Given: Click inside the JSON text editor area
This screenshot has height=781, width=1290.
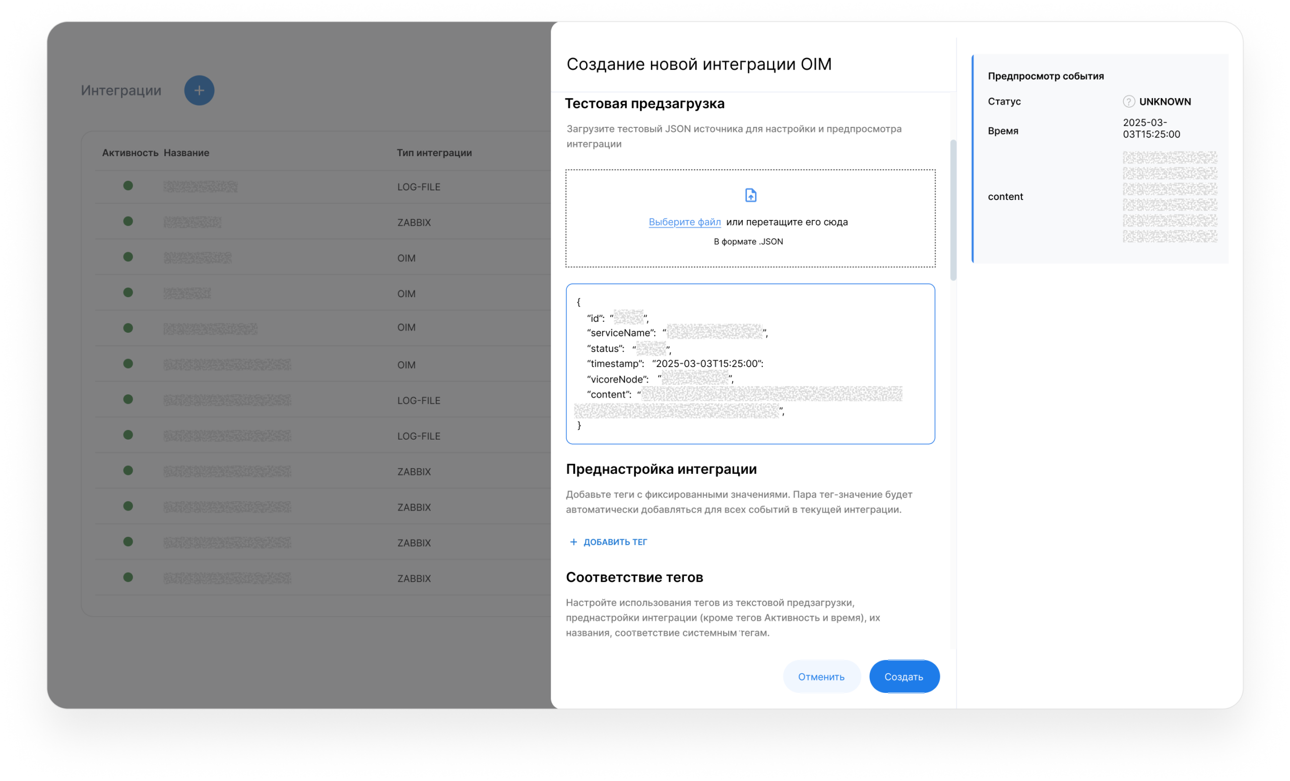Looking at the screenshot, I should [x=750, y=364].
